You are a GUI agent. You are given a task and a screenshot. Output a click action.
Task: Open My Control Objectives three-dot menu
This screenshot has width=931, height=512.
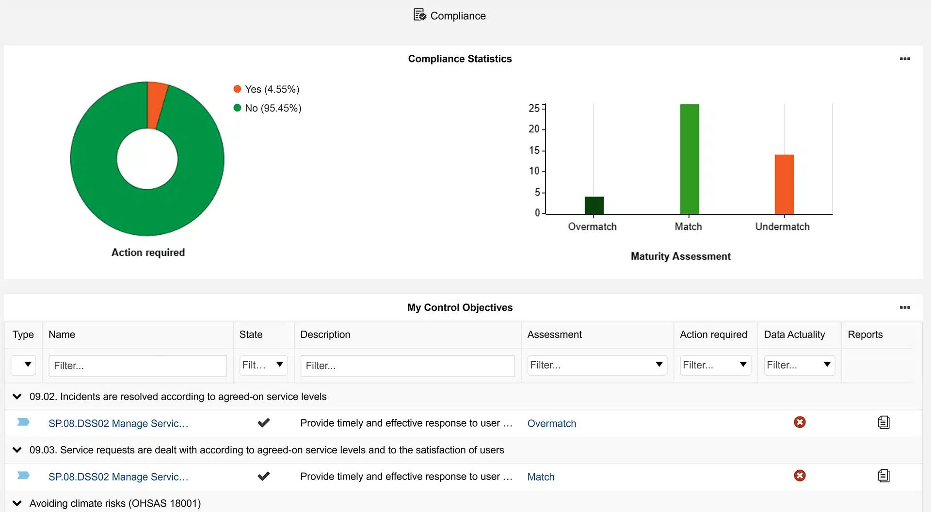(x=904, y=307)
